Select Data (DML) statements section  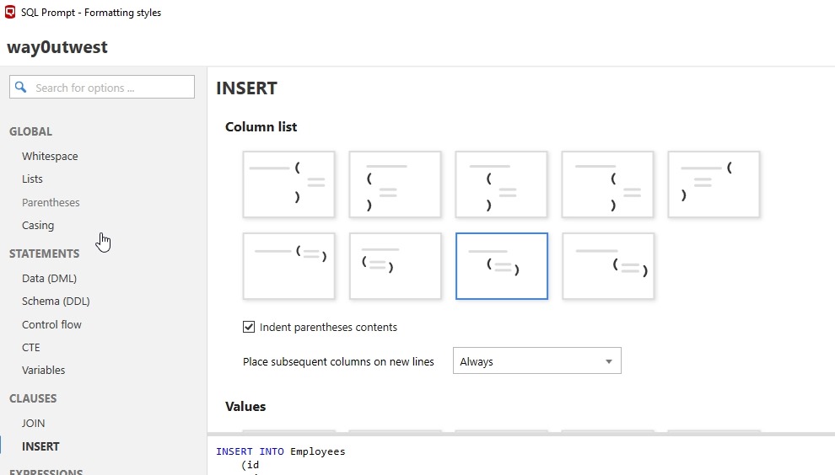tap(49, 278)
